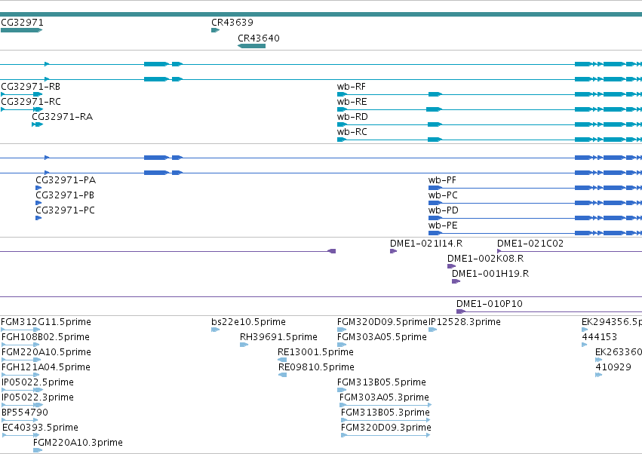Screen dimensions: 642x454
Task: Select the 444153 EST label
Action: point(600,337)
